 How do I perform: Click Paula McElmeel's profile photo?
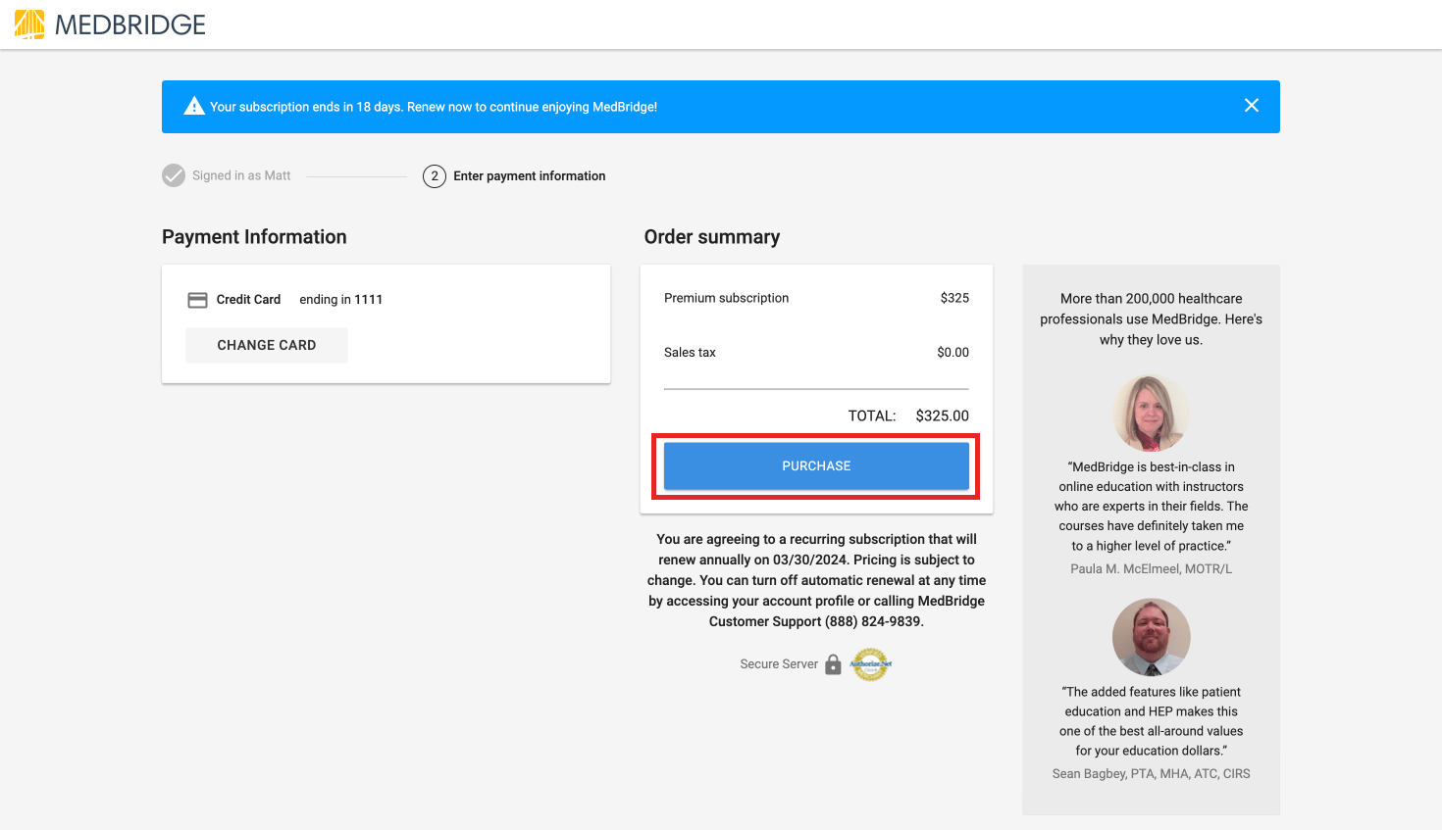click(x=1151, y=414)
